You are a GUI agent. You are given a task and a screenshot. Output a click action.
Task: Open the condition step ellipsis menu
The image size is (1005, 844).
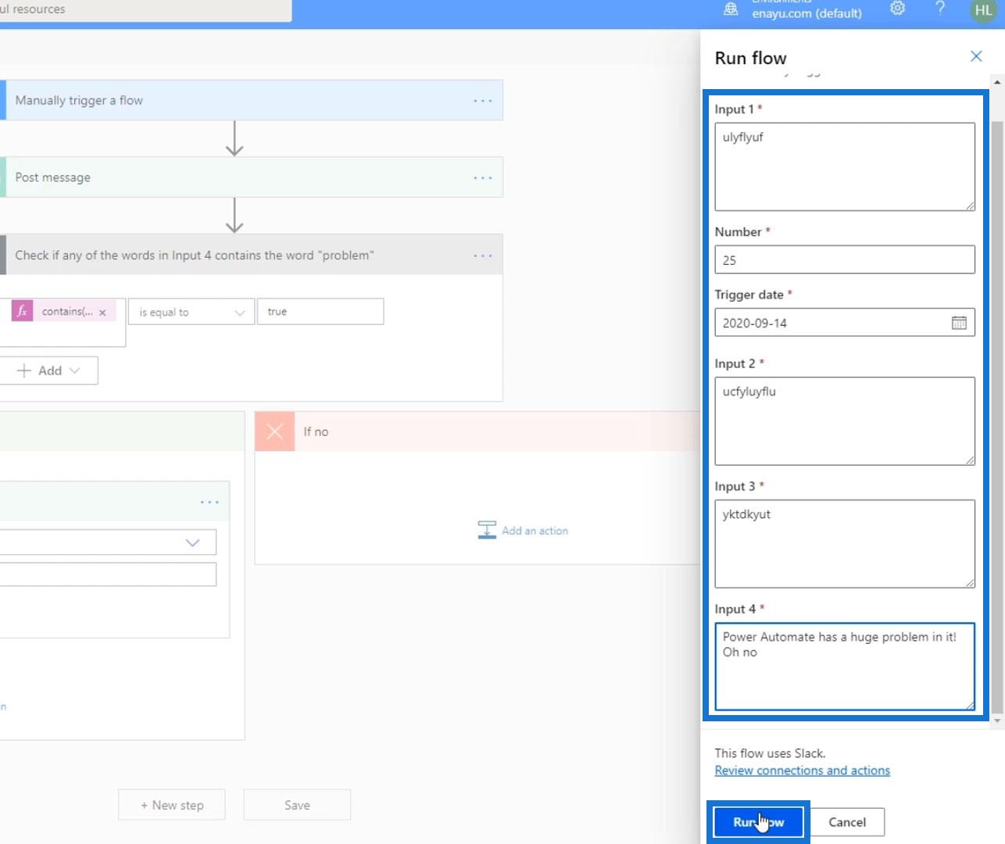point(483,256)
